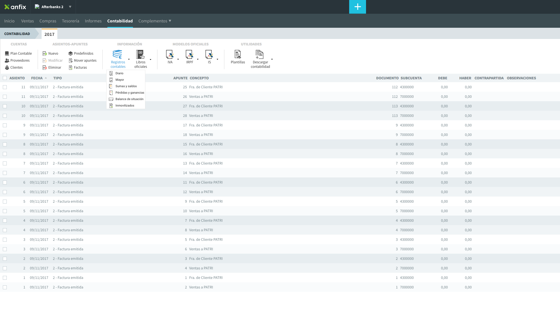
Task: Click the DEBE column header
Action: click(x=442, y=78)
